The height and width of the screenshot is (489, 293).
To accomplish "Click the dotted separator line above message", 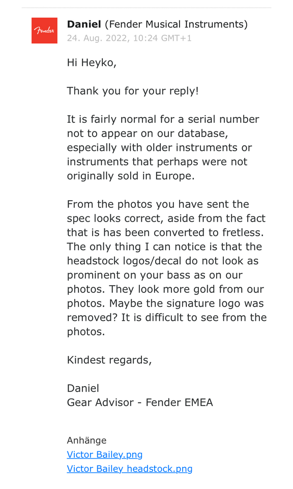I will [x=146, y=8].
